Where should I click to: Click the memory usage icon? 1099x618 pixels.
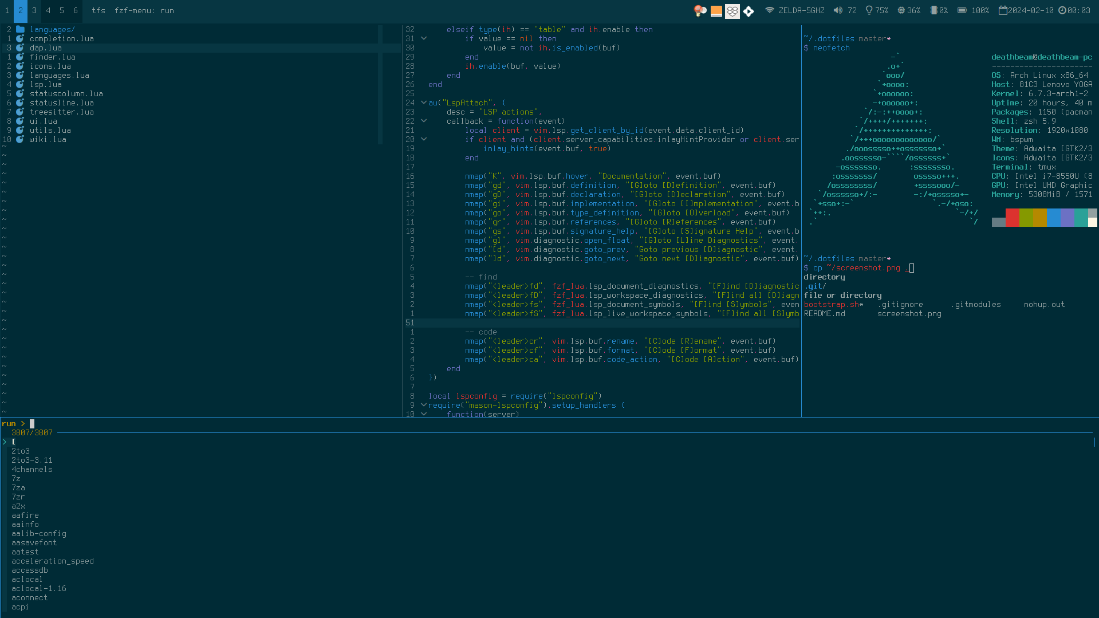click(933, 10)
